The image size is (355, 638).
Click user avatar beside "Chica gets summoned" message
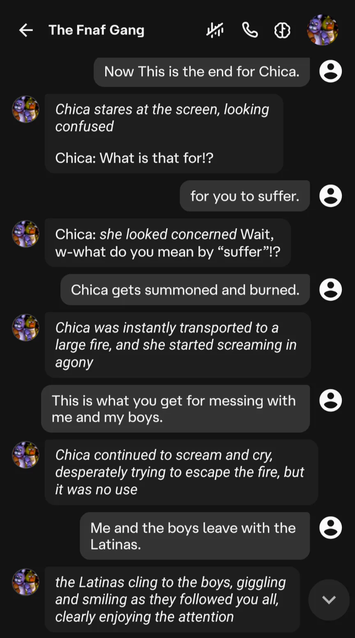click(331, 289)
